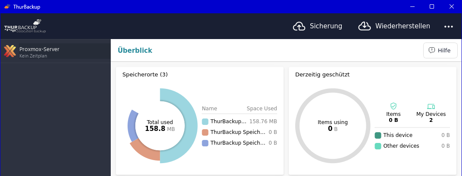
Task: Click the Items using 0 B center text
Action: click(x=333, y=125)
